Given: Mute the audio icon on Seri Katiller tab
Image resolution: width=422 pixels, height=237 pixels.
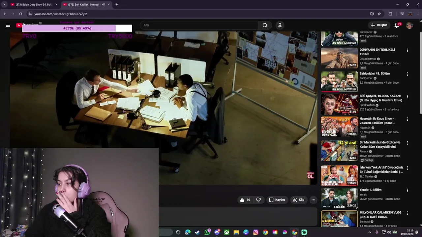Looking at the screenshot, I should click(x=103, y=5).
